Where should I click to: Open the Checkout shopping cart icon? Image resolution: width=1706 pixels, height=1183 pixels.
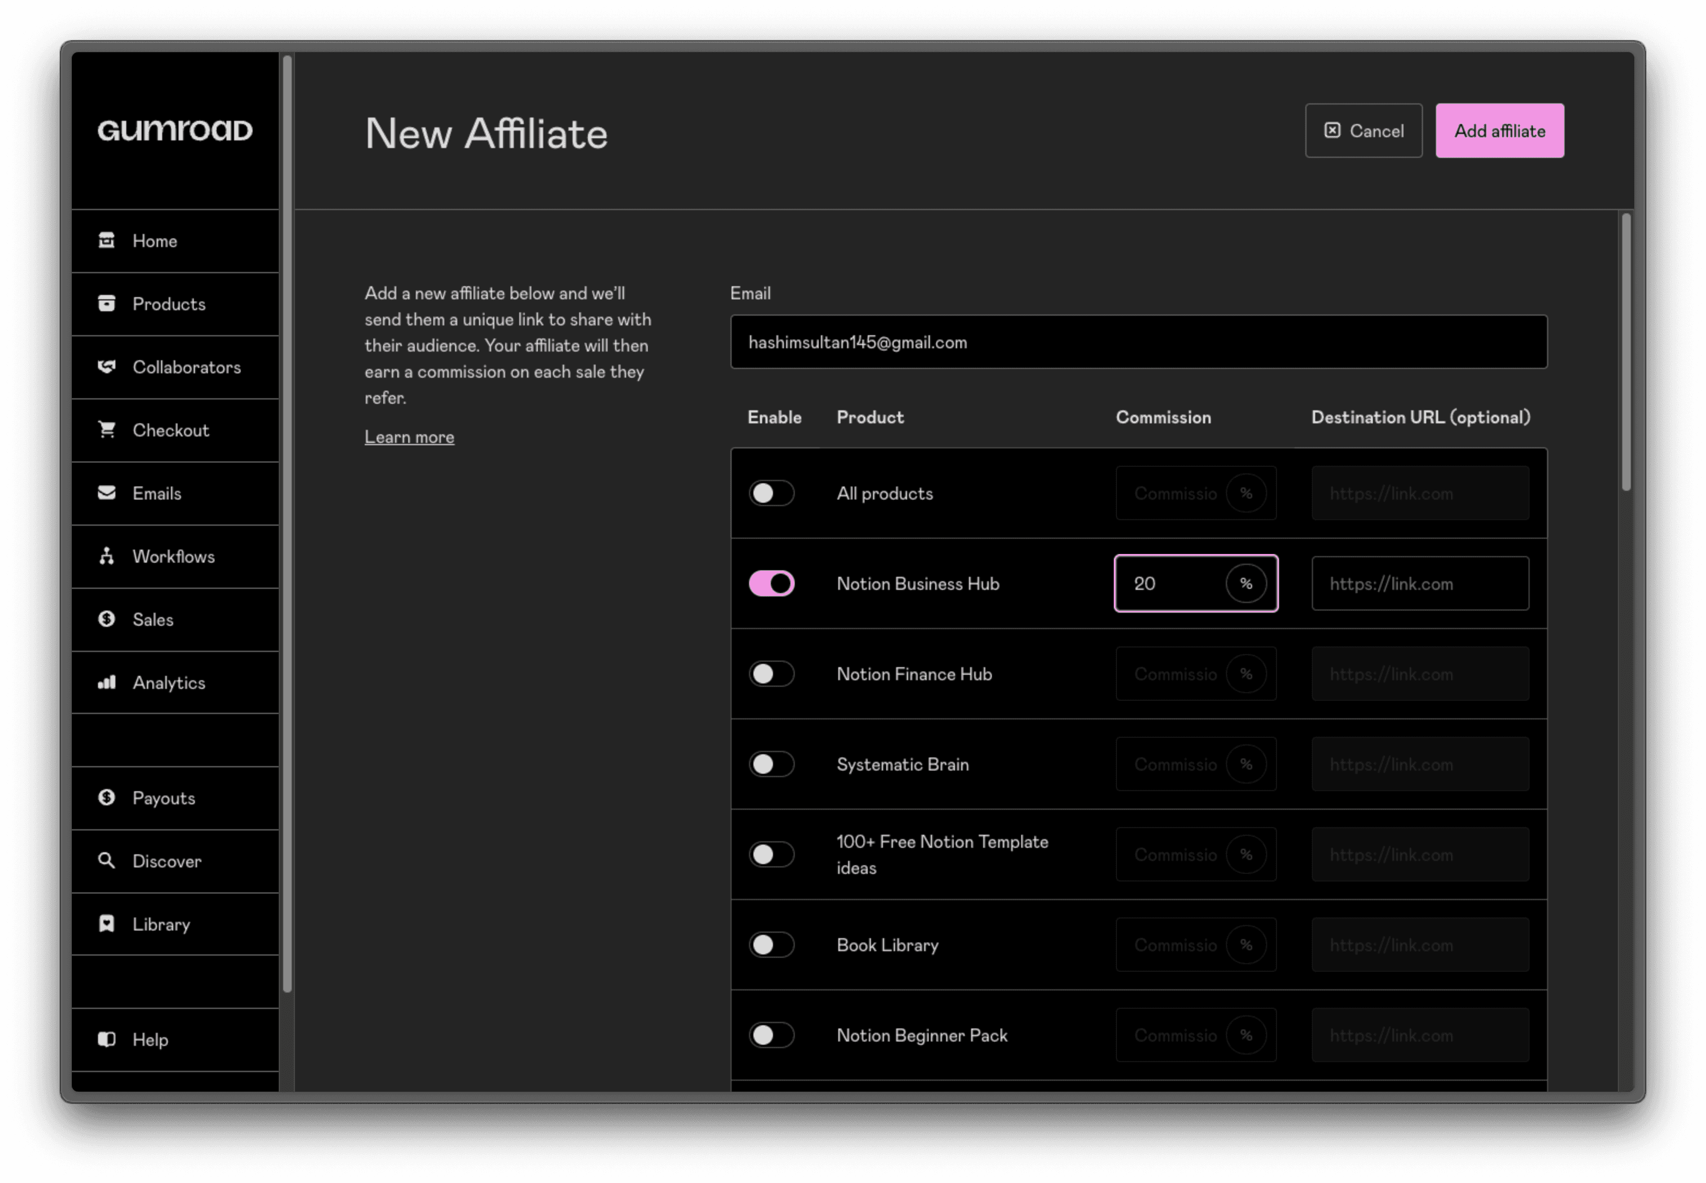tap(107, 430)
